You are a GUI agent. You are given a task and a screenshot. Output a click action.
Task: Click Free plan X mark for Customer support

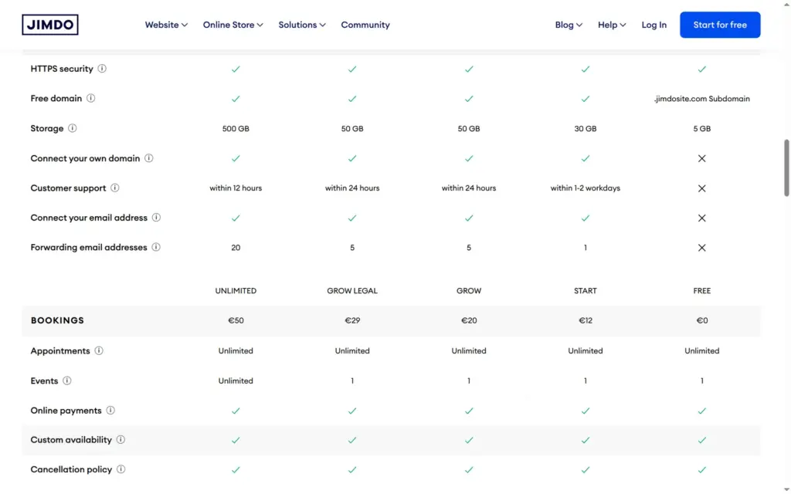[701, 188]
